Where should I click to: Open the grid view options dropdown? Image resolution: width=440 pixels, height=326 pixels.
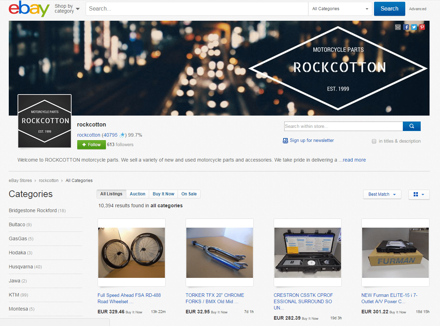tap(419, 194)
